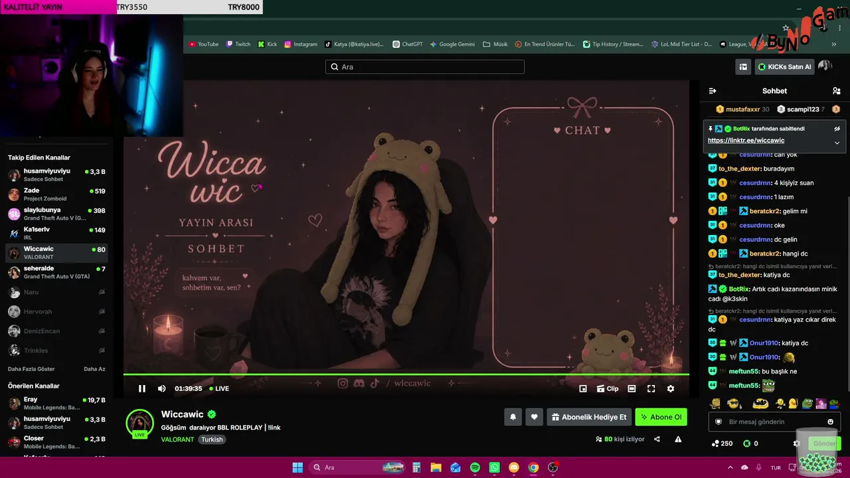Open the user profile avatar menu

[x=825, y=66]
